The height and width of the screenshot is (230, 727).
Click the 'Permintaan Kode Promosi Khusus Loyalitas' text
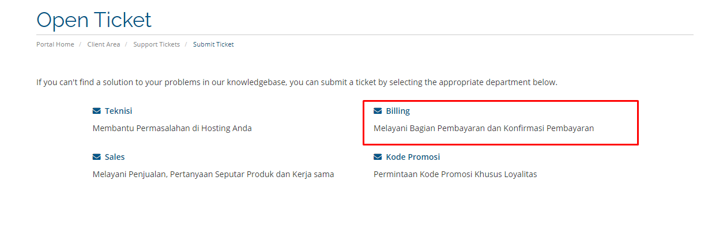point(455,174)
